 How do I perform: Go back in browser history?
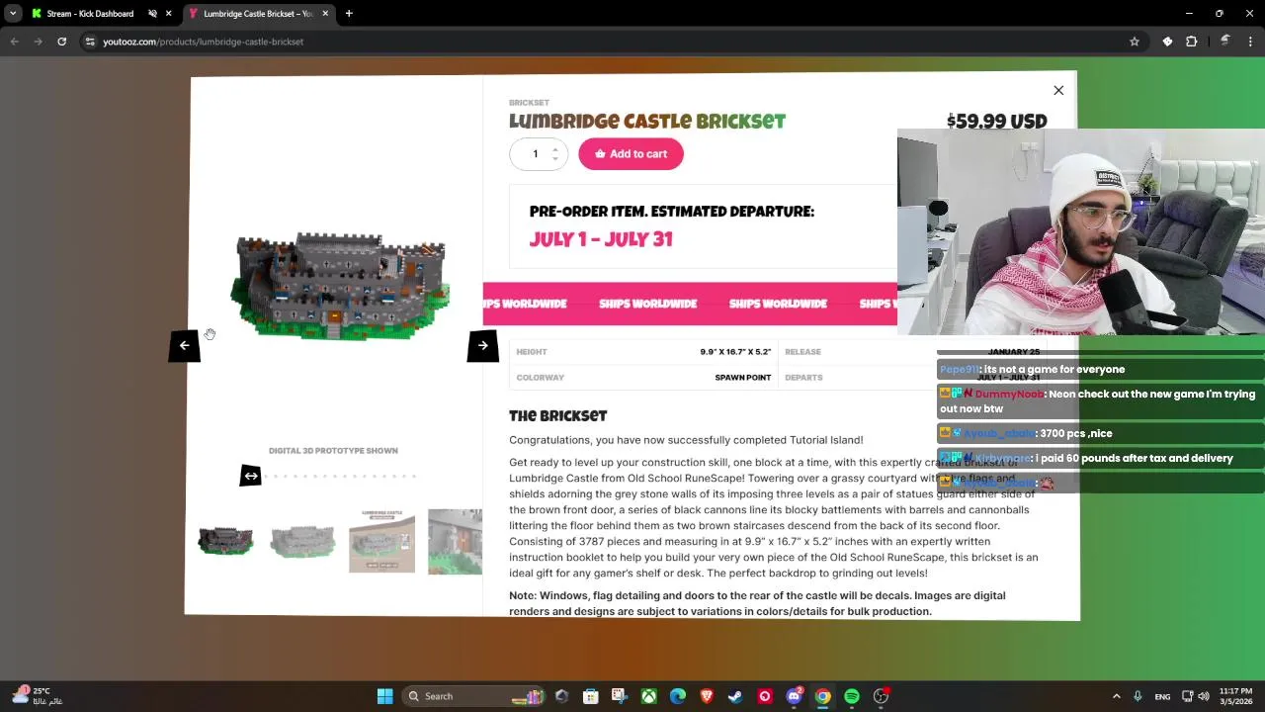14,42
